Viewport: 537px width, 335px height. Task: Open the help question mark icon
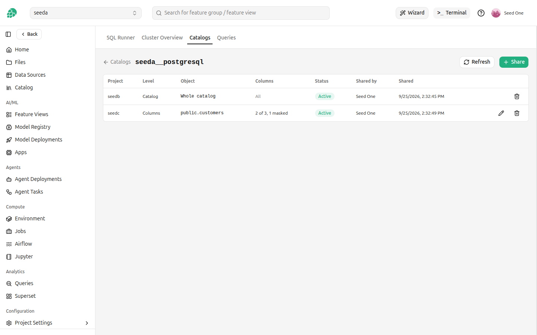(x=481, y=13)
